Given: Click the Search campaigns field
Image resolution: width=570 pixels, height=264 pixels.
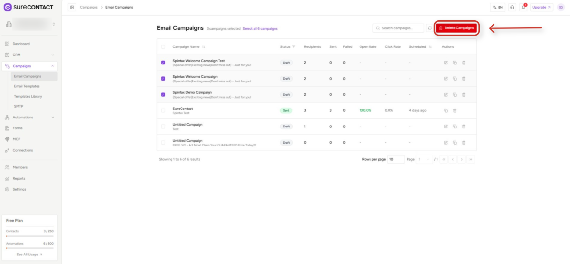Looking at the screenshot, I should point(398,28).
